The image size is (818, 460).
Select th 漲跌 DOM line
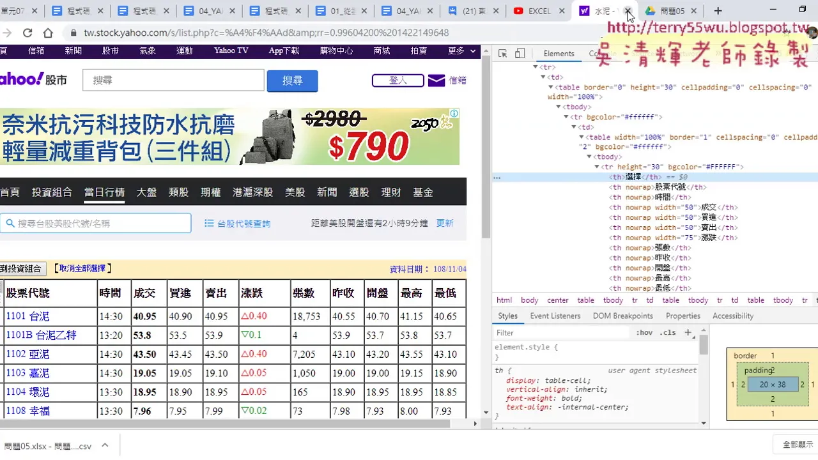click(673, 238)
